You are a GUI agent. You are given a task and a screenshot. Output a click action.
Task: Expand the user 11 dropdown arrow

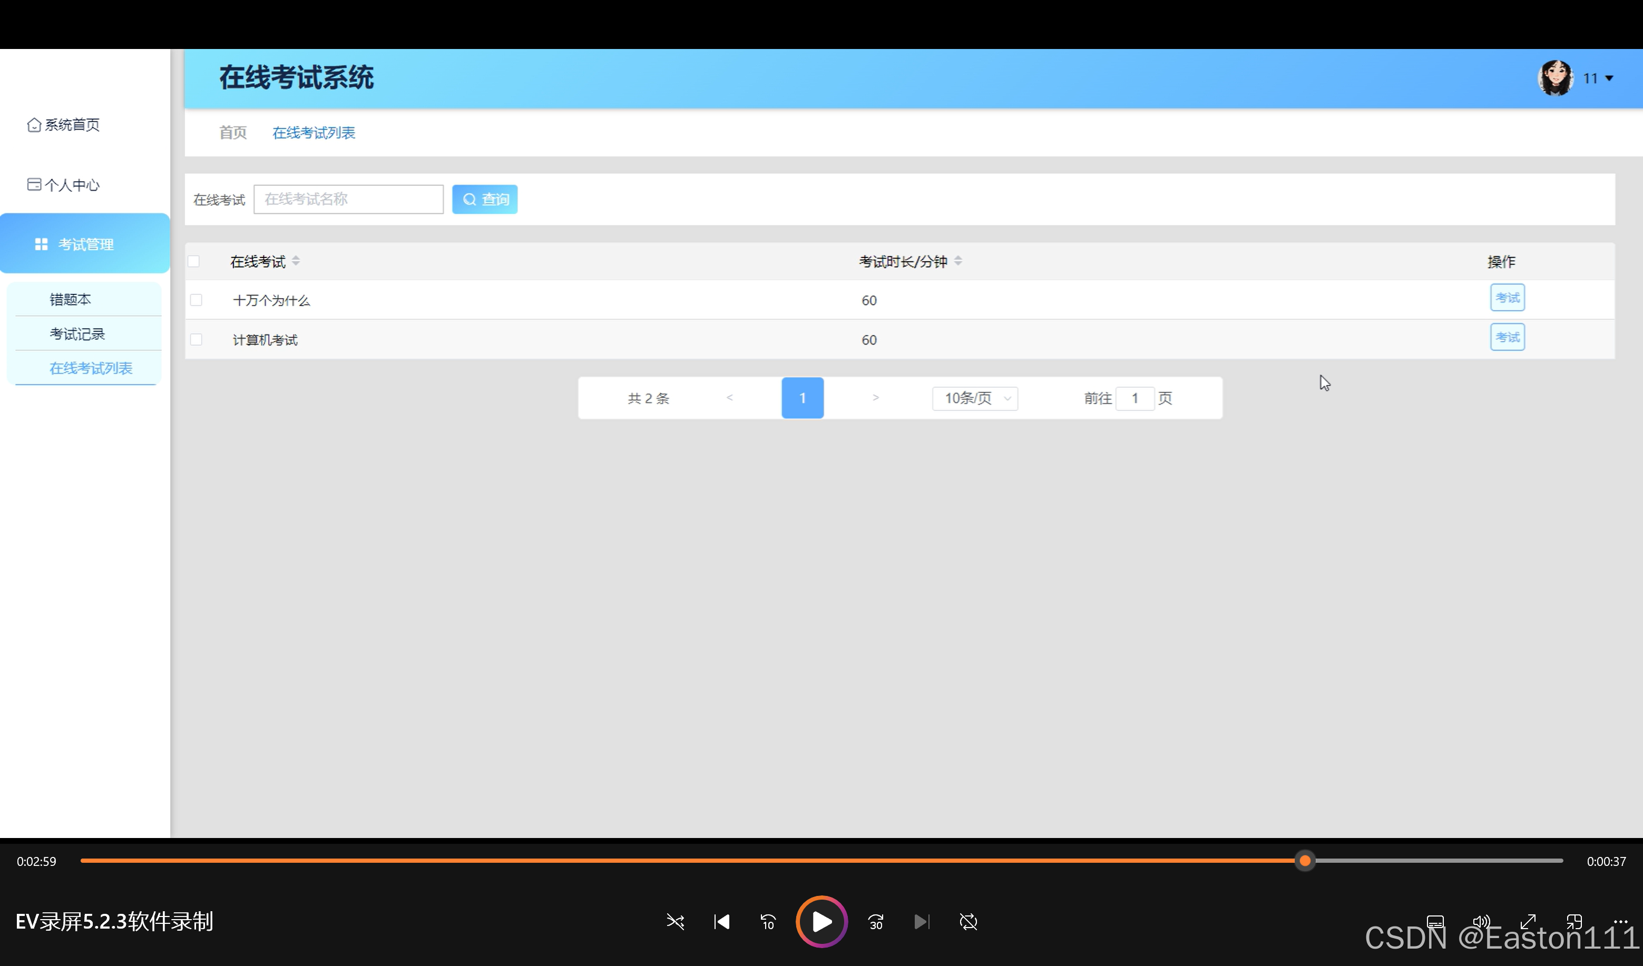[x=1609, y=78]
